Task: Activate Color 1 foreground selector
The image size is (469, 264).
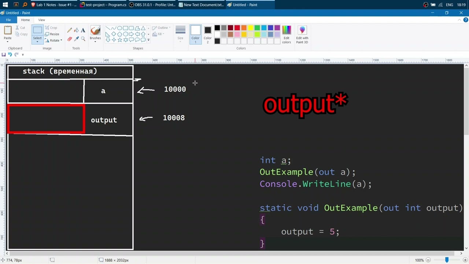Action: point(195,34)
